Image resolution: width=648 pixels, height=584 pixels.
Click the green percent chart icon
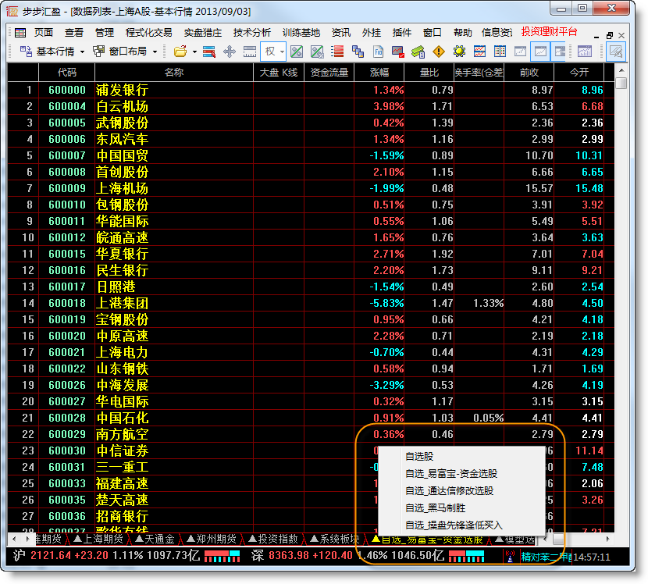297,52
